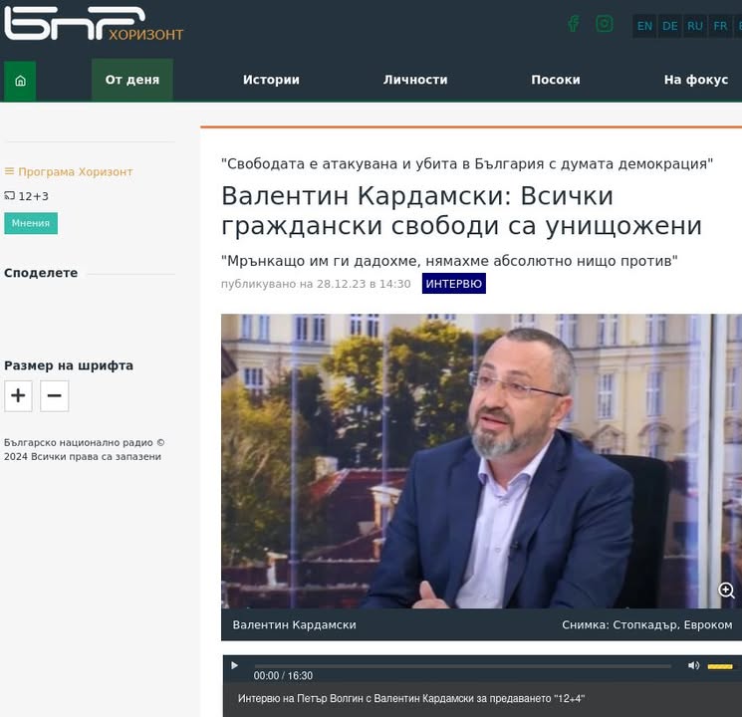Switch site language to EN
The image size is (742, 717).
[x=644, y=26]
